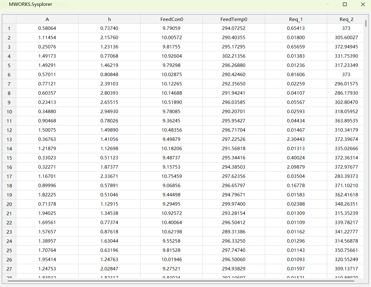Pick the FeedTemp0 column header
This screenshot has width=371, height=287.
(x=234, y=19)
